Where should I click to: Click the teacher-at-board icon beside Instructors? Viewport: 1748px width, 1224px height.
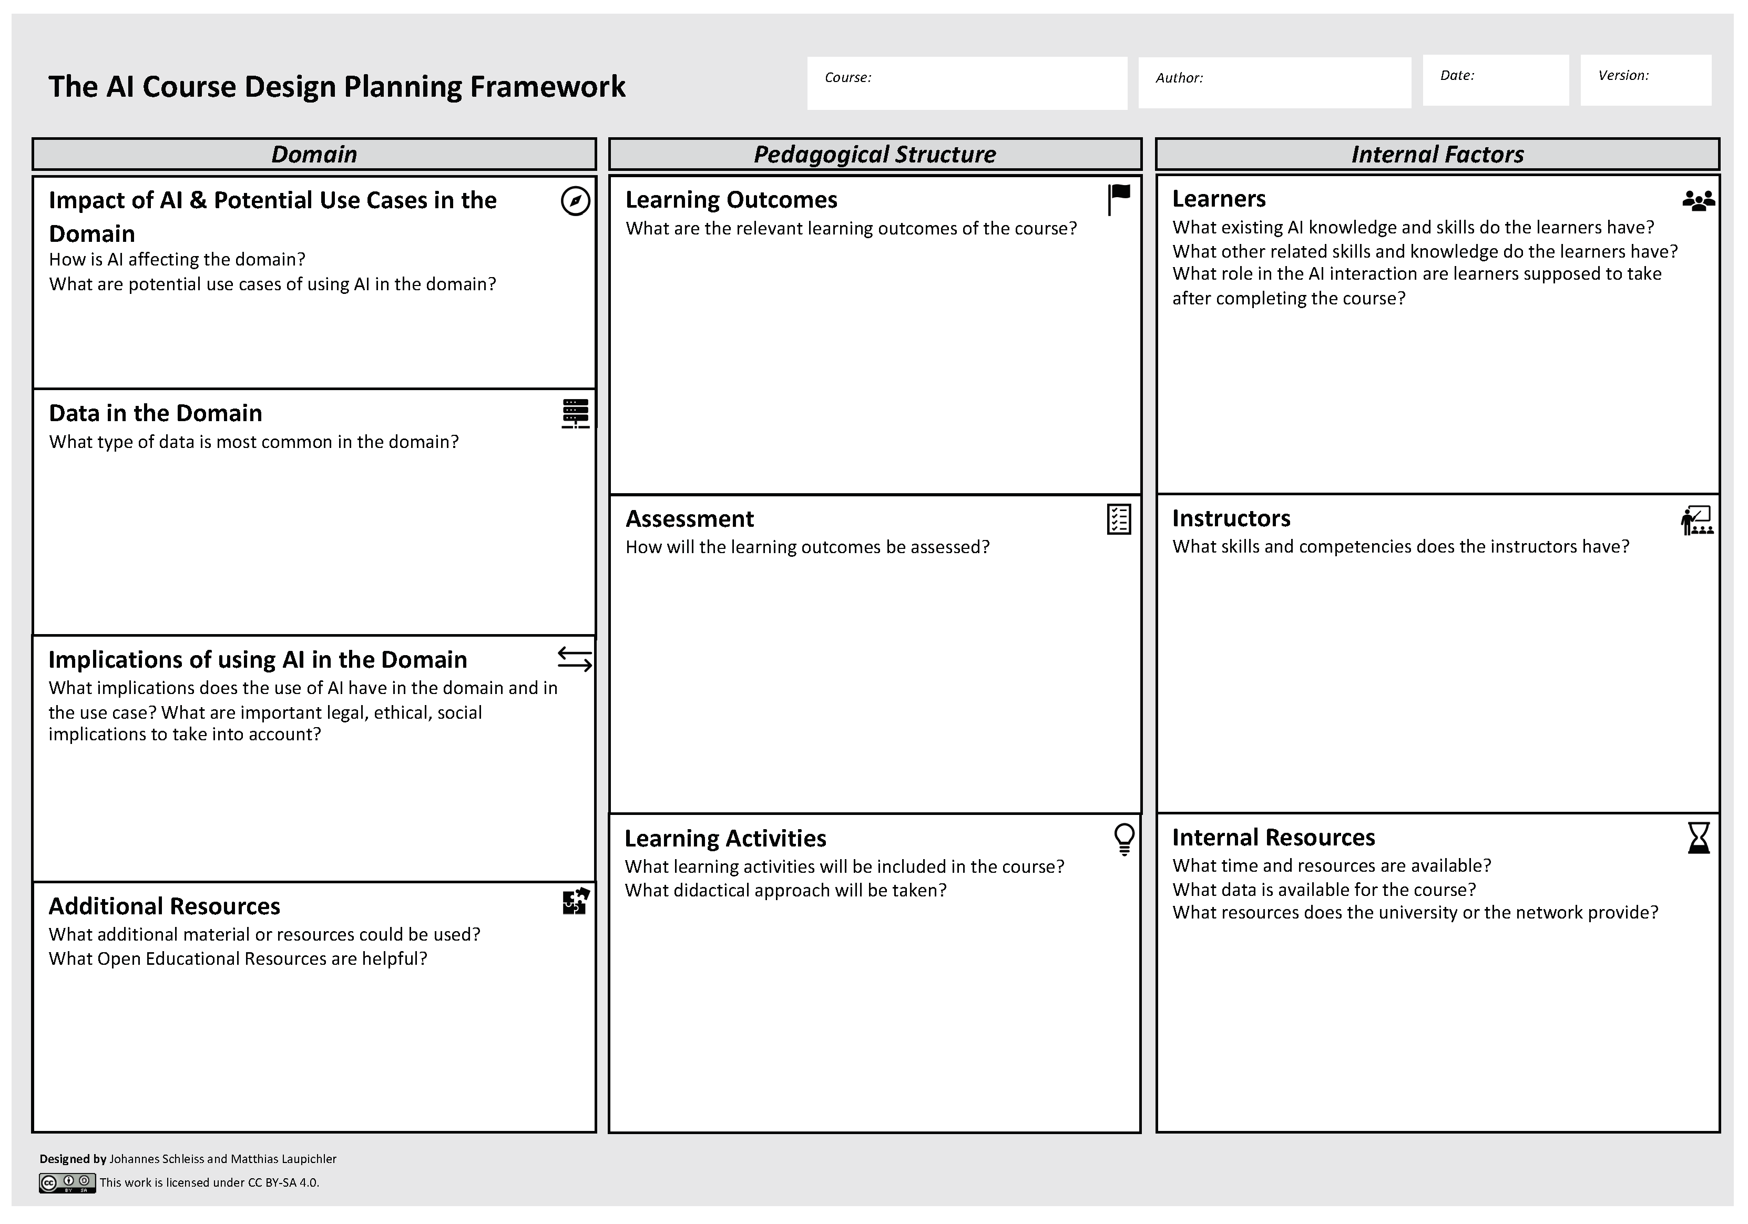pos(1697,521)
